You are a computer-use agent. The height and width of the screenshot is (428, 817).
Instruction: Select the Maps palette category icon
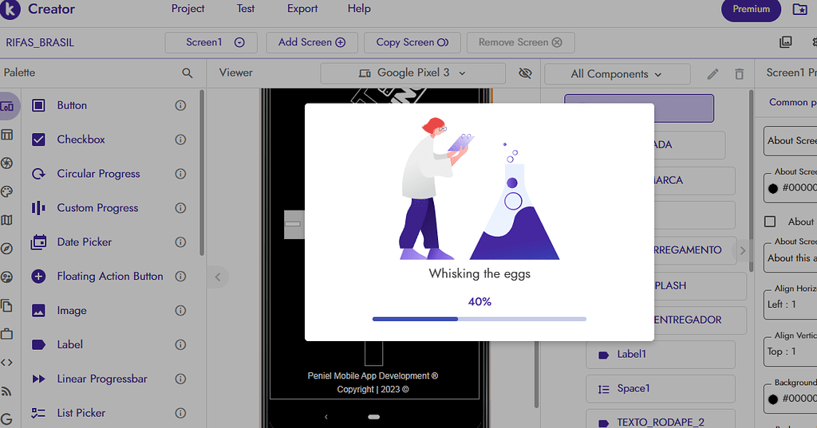pos(6,220)
